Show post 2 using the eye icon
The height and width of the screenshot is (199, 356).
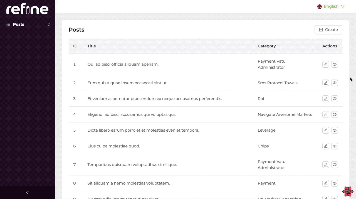coord(335,83)
